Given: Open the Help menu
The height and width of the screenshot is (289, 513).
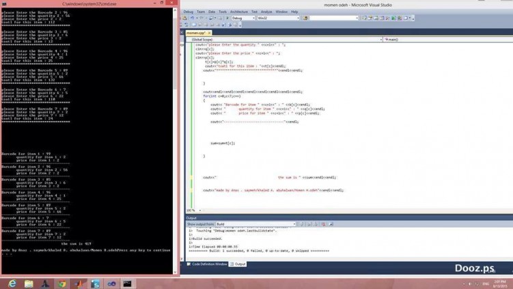Looking at the screenshot, I should point(294,12).
